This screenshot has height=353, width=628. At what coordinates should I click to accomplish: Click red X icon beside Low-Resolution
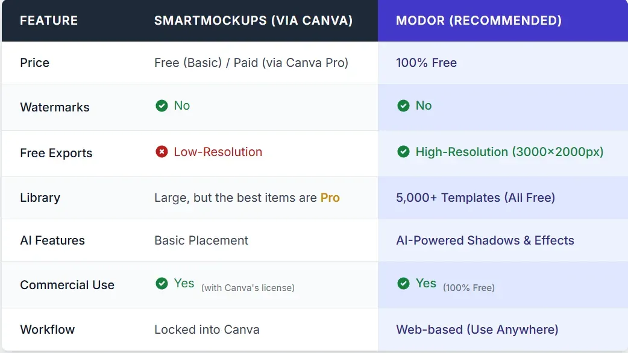pos(162,152)
